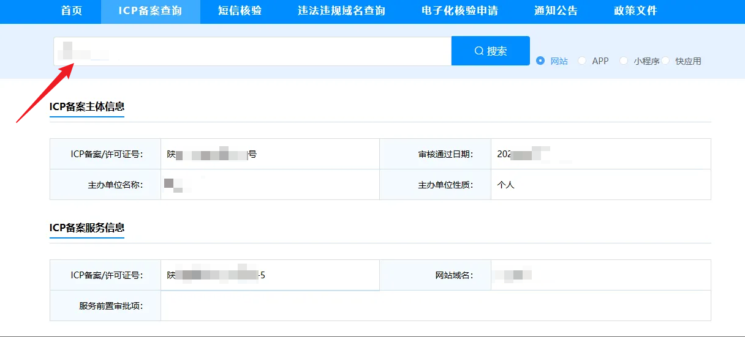
Task: Click the ICP备案服务信息 section heading
Action: pyautogui.click(x=87, y=228)
